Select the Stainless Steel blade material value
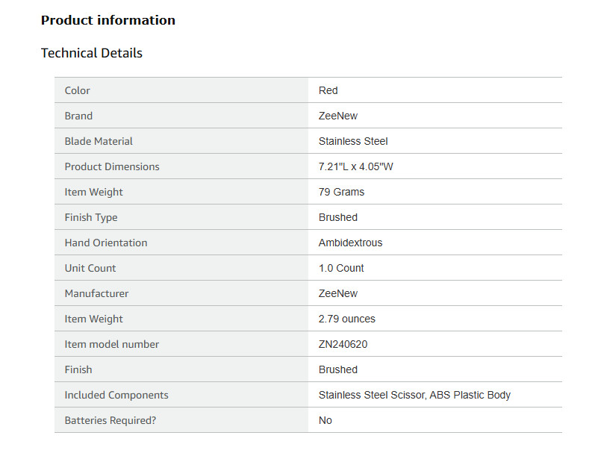The height and width of the screenshot is (459, 592). 353,141
